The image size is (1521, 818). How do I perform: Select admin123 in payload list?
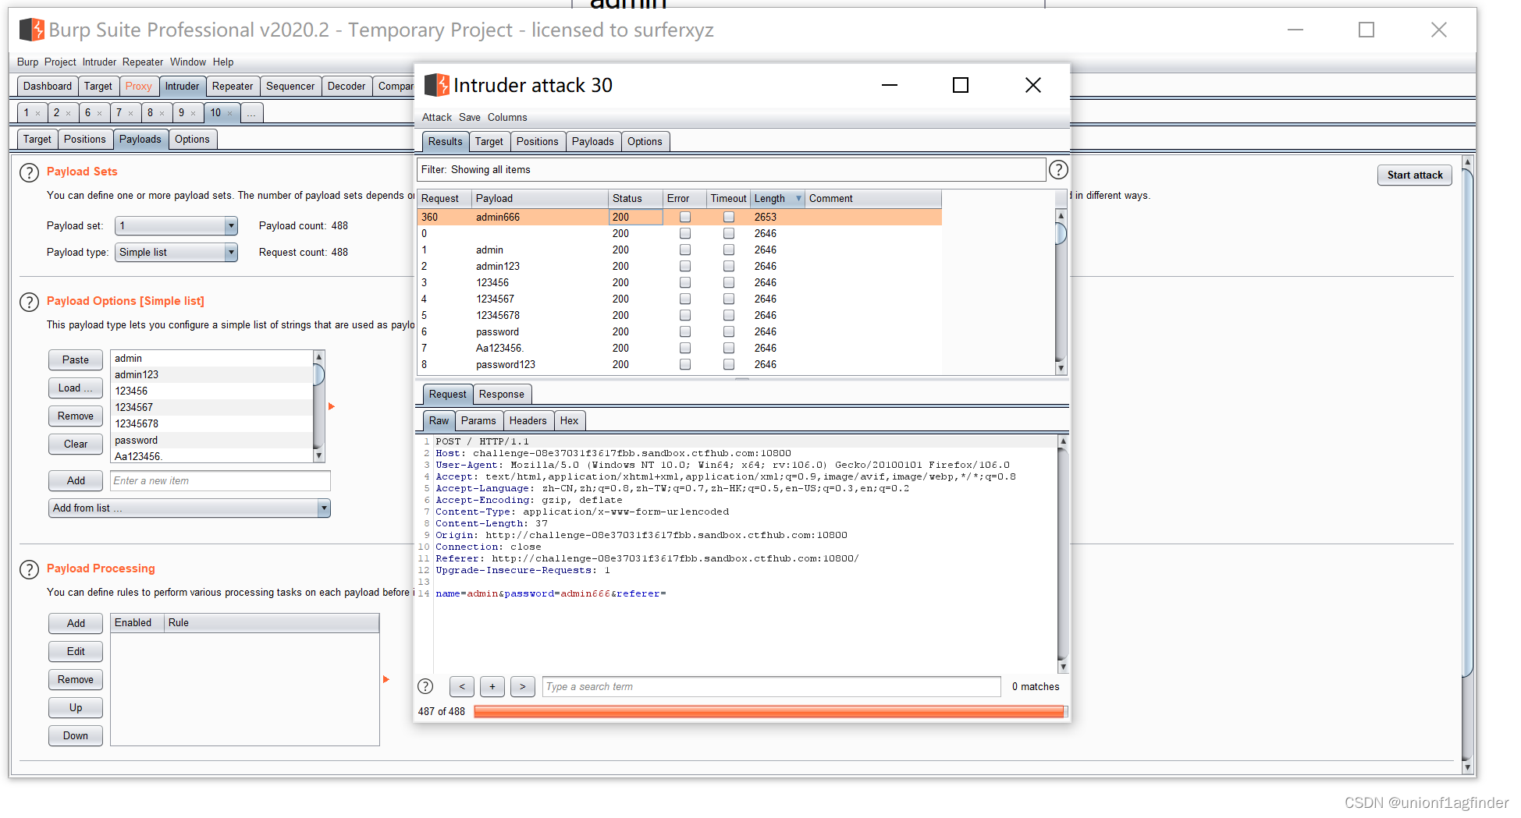tap(211, 375)
